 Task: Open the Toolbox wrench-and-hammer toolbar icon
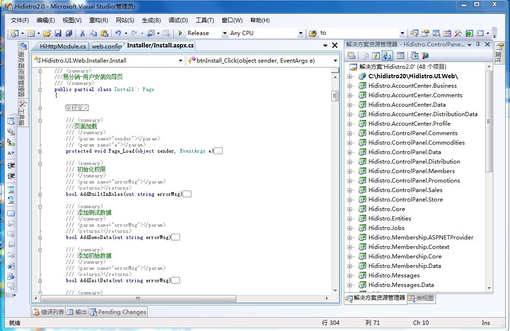(458, 33)
